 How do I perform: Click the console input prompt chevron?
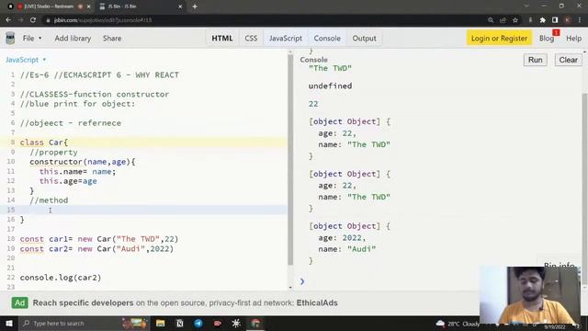(302, 281)
